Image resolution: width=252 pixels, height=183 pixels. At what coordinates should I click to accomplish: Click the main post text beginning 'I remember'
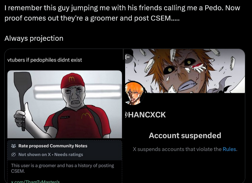click(122, 13)
